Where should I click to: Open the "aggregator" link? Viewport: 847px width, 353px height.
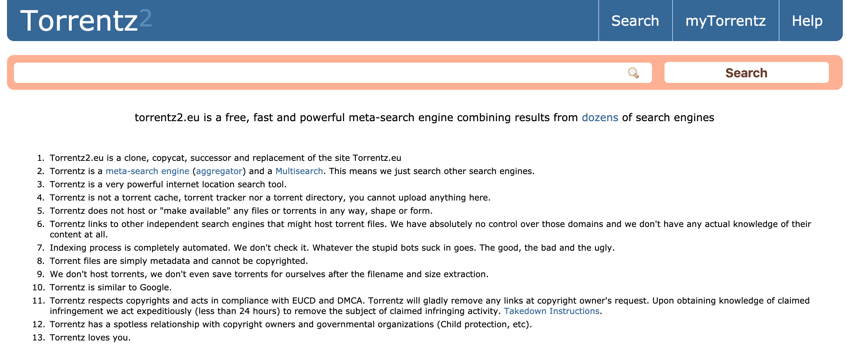click(219, 171)
